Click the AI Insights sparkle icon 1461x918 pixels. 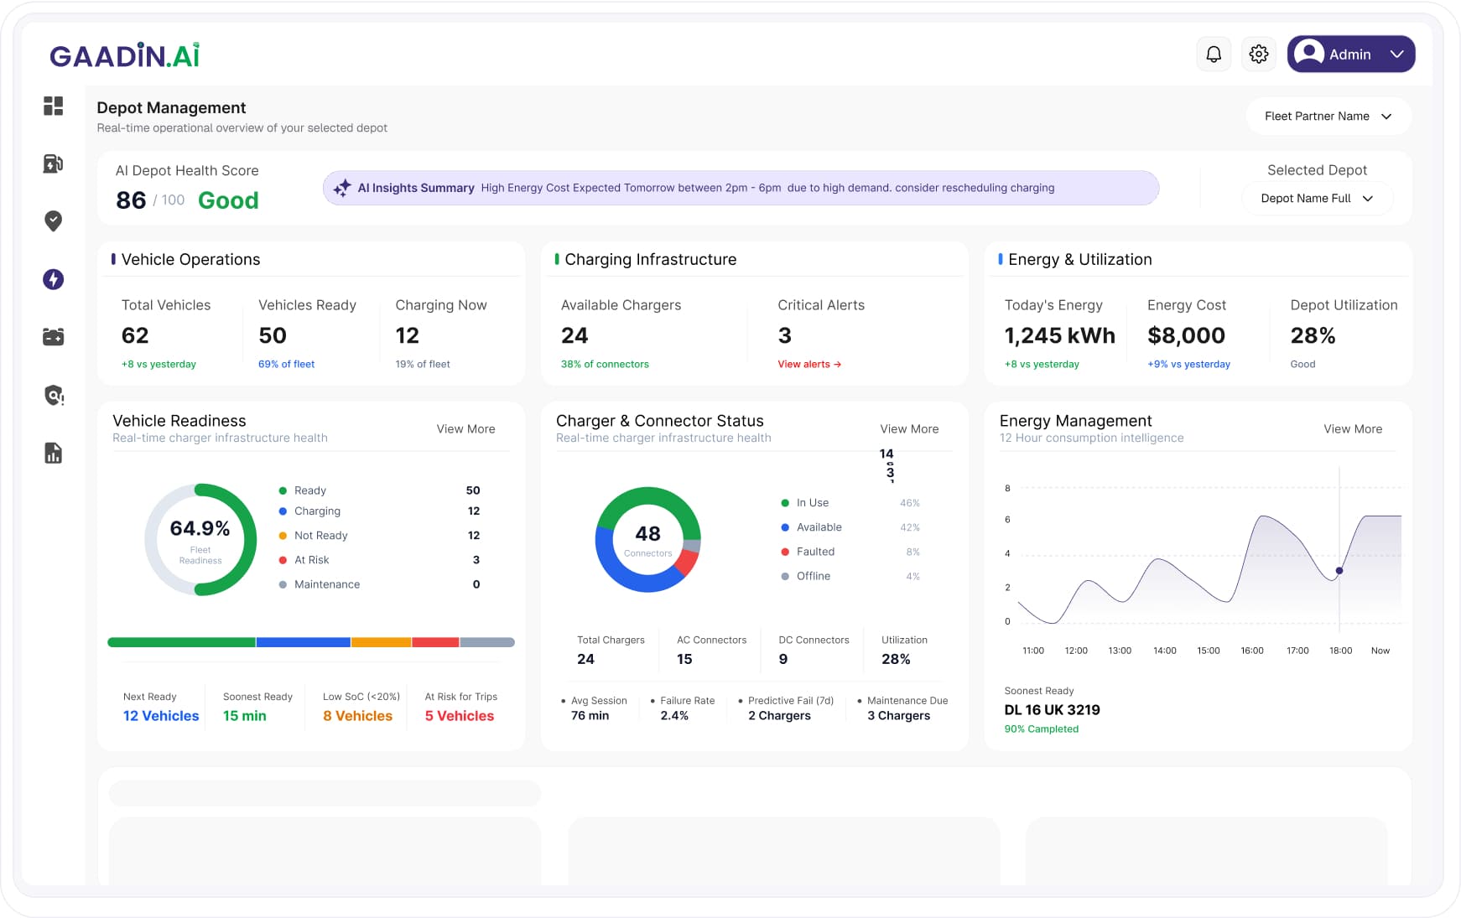(x=342, y=188)
